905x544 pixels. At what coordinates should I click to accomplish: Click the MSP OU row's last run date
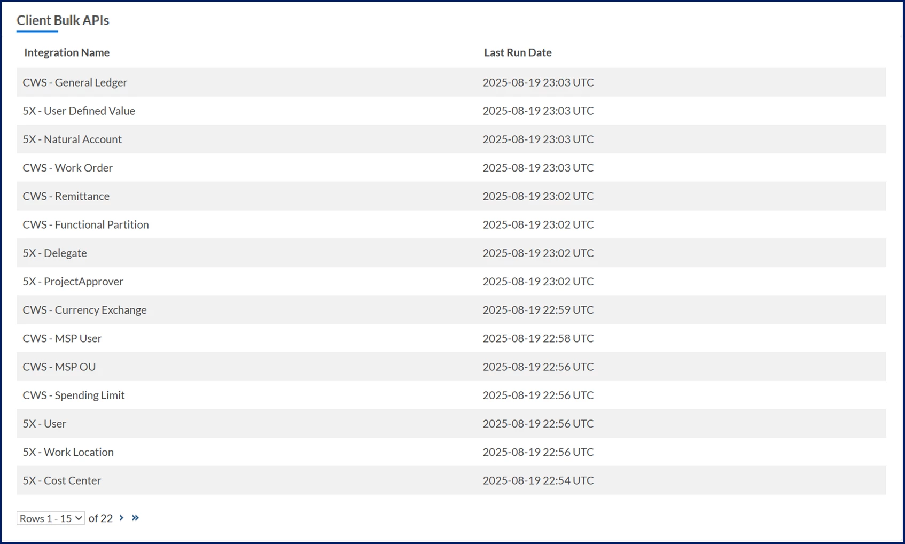tap(538, 367)
